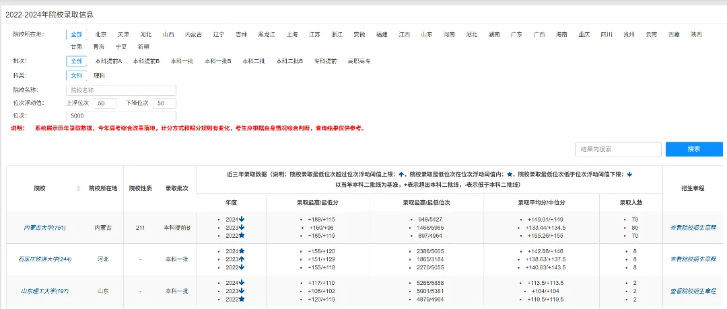Viewport: 727px width, 309px height.
Task: Click the down arrow beside 2024 for 内蒙古大学
Action: (x=242, y=219)
